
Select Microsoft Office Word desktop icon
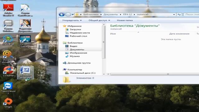pyautogui.click(x=25, y=72)
